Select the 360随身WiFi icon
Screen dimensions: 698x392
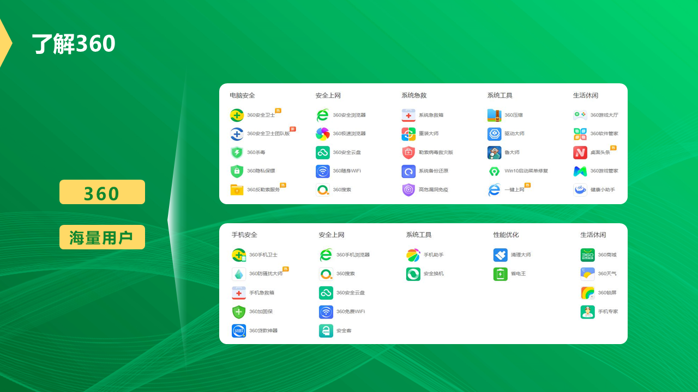click(x=323, y=171)
